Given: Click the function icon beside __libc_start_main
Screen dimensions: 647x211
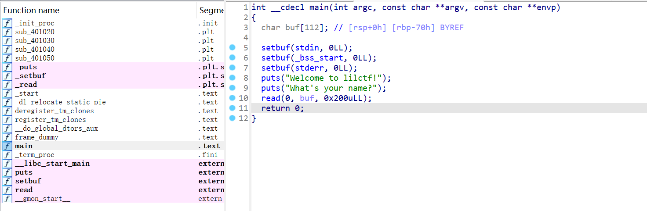Looking at the screenshot, I should click(7, 164).
